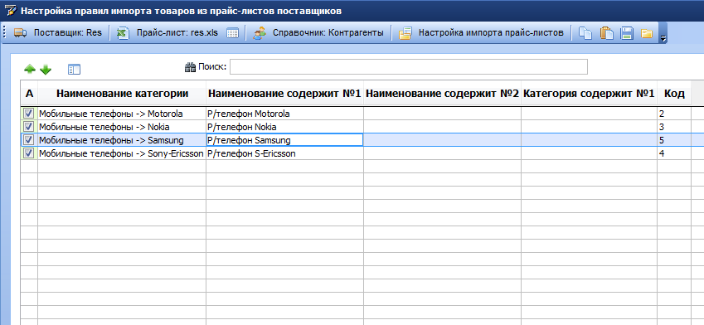Click the binoculars search icon
The image size is (704, 325).
191,67
